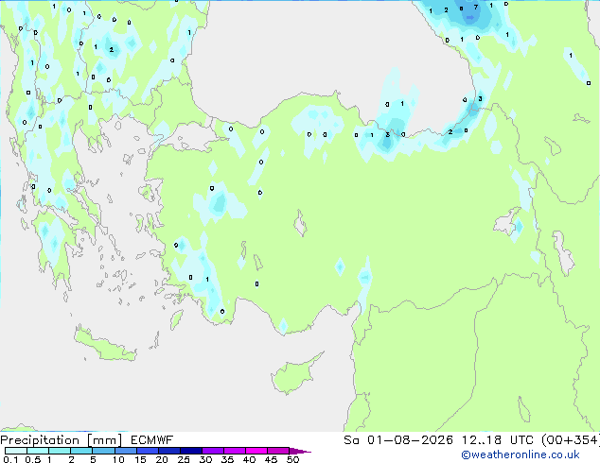This screenshot has height=463, width=600.
Task: Click the 0.5–1 mm legend color swatch
Action: click(x=38, y=451)
